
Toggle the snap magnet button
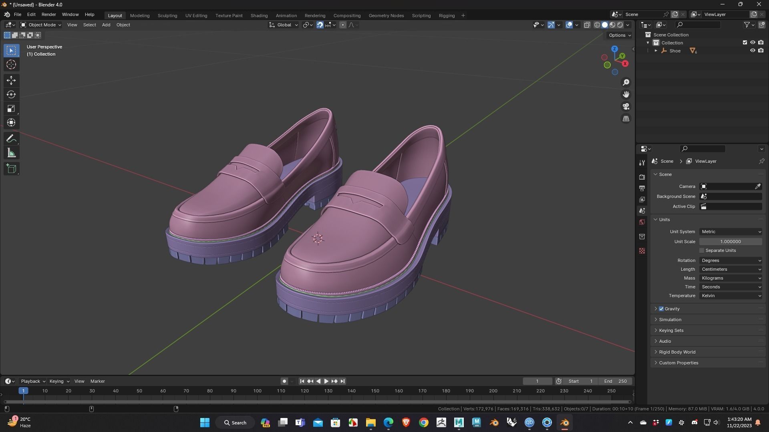click(x=320, y=25)
